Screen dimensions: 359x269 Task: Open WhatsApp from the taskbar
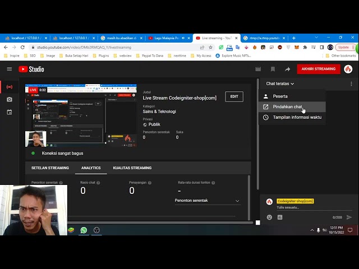[x=84, y=230]
